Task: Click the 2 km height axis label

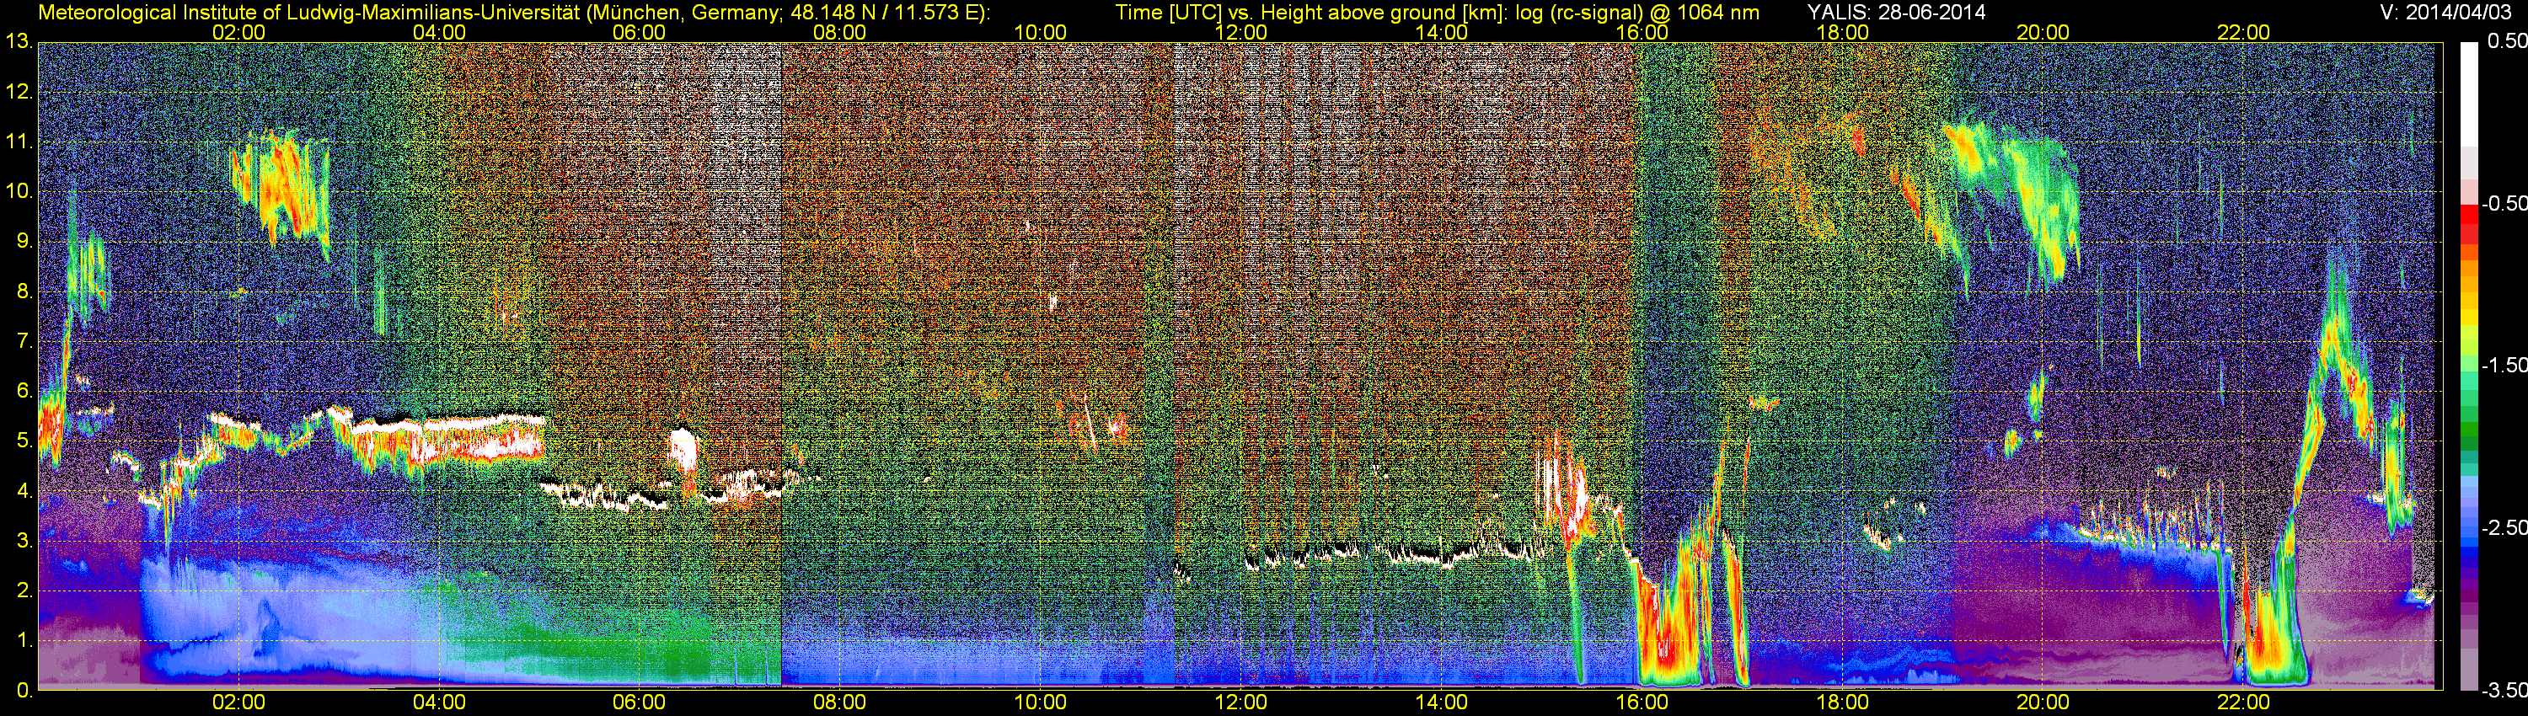Action: pyautogui.click(x=24, y=591)
